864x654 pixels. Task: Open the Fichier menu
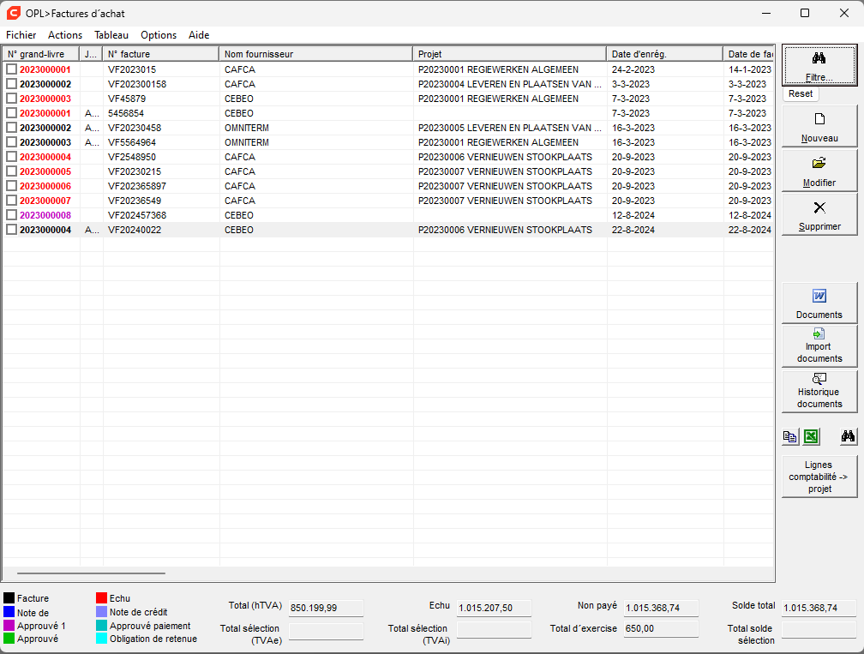(21, 34)
